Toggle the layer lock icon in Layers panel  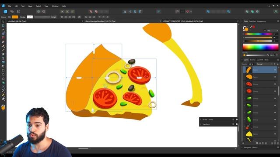point(278,64)
